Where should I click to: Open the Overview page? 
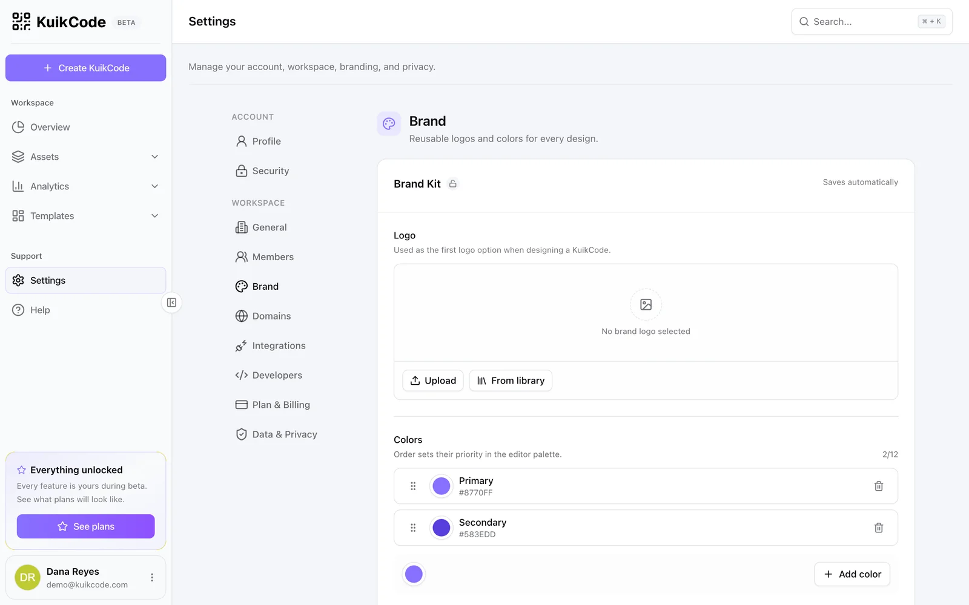click(x=85, y=127)
